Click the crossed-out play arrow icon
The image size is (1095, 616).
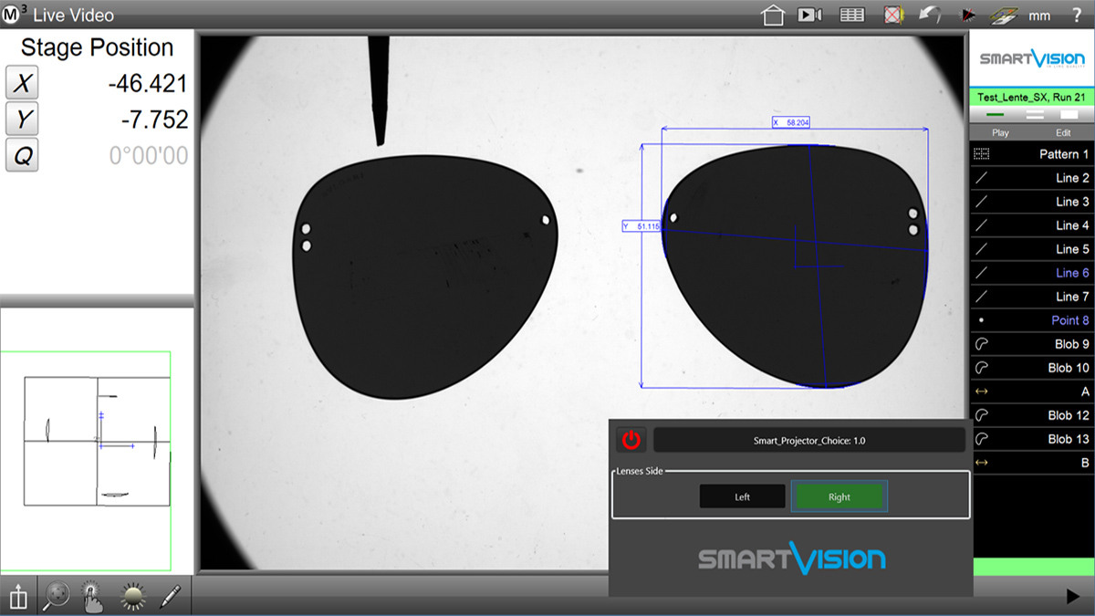(970, 15)
